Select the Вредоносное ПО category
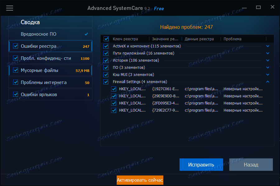 pos(50,34)
